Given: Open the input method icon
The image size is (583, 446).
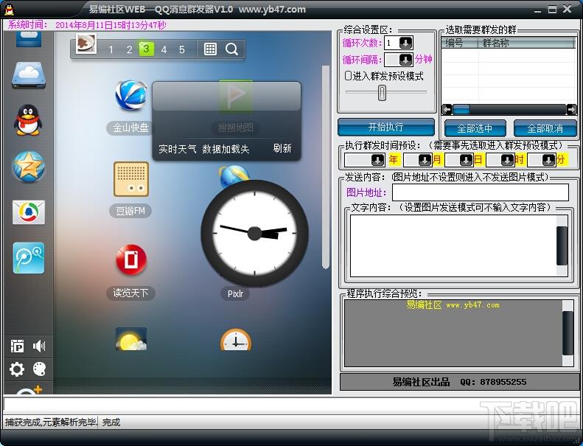Looking at the screenshot, I should 17,346.
